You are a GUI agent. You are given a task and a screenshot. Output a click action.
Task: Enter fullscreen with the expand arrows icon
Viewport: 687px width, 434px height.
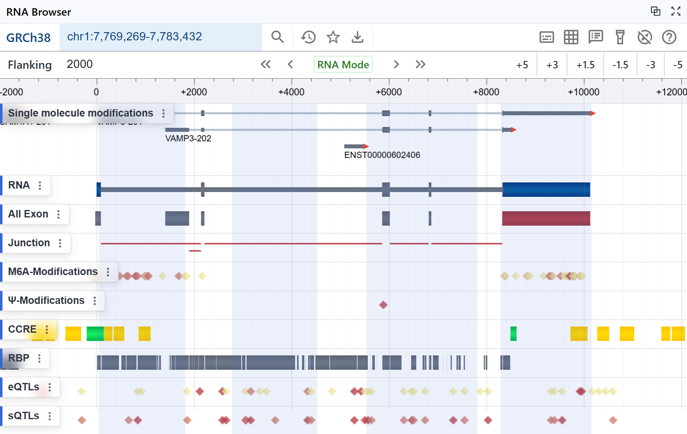coord(675,11)
